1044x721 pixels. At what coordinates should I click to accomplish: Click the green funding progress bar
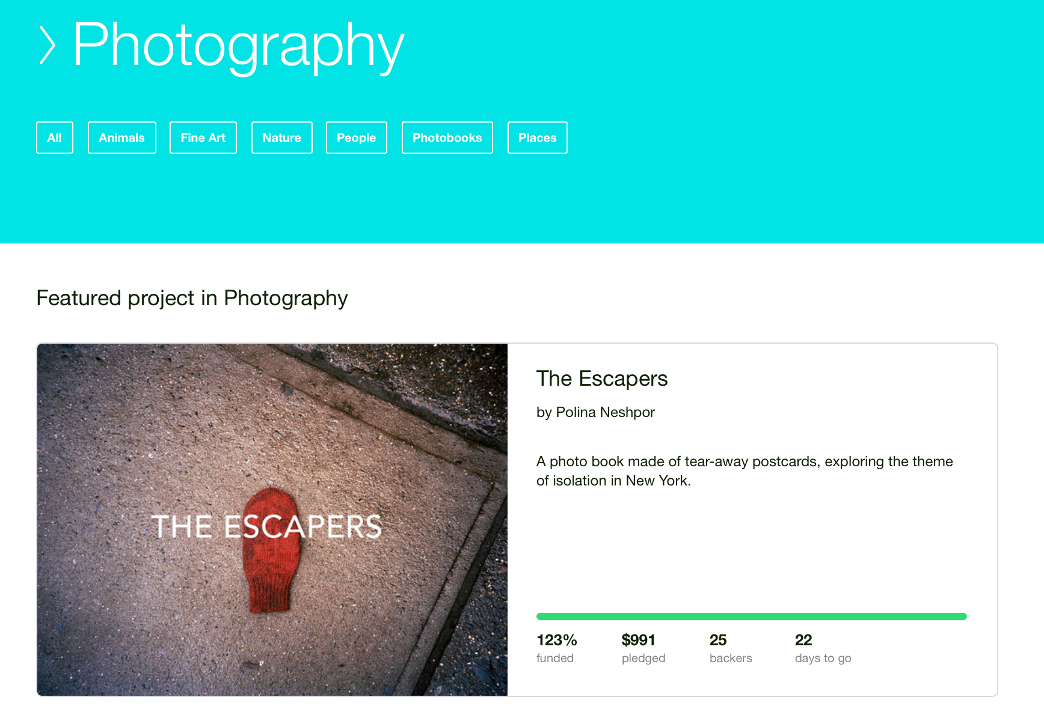click(x=752, y=616)
